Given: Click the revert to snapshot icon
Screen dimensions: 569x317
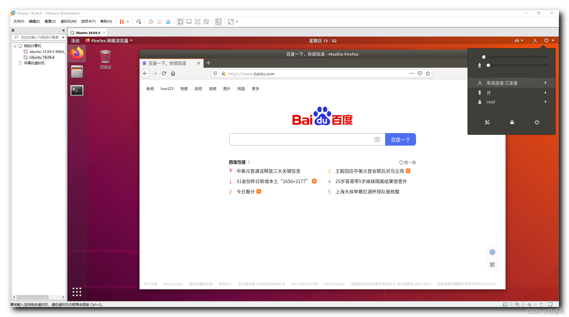Looking at the screenshot, I should click(x=160, y=22).
